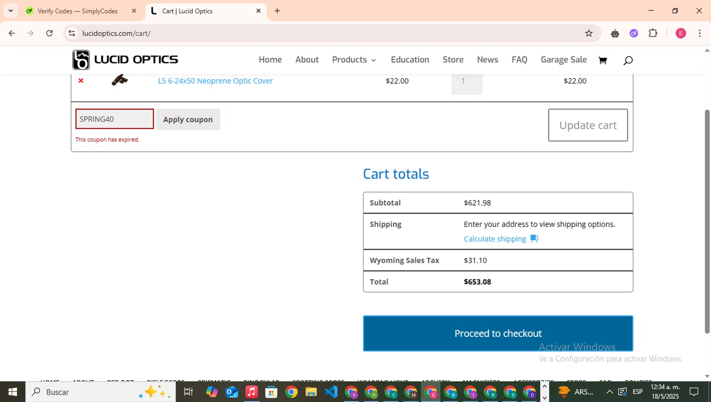The height and width of the screenshot is (402, 711).
Task: Click the Total value $653.08
Action: pos(477,282)
